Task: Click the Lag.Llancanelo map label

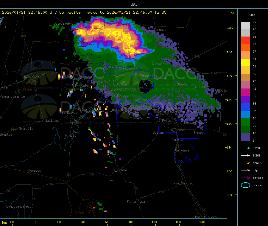Action: tap(19, 206)
